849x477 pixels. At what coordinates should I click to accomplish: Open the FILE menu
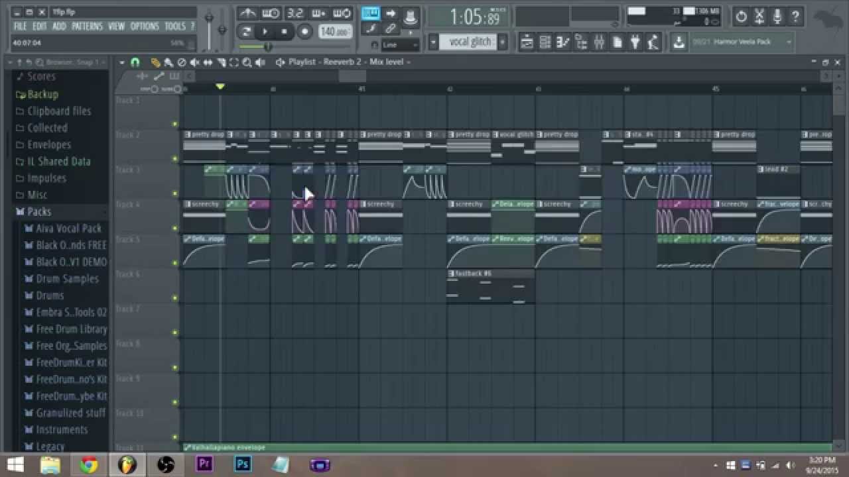point(21,26)
